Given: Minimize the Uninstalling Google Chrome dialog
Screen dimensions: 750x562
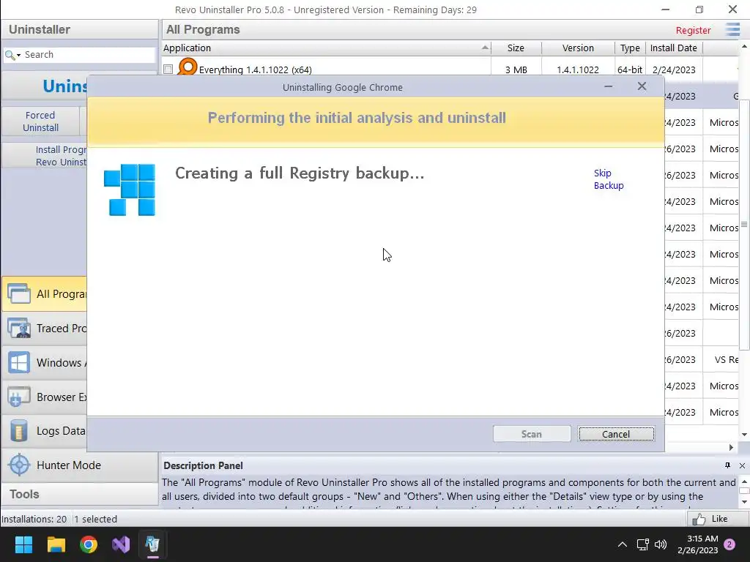Looking at the screenshot, I should (609, 86).
